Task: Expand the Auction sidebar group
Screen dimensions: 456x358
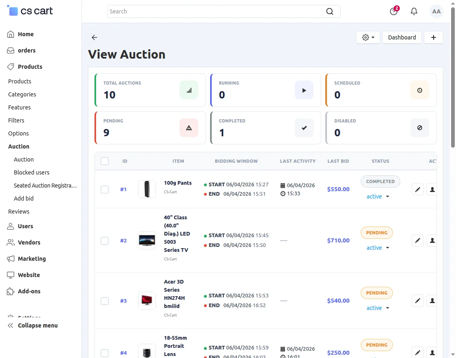Action: click(19, 146)
